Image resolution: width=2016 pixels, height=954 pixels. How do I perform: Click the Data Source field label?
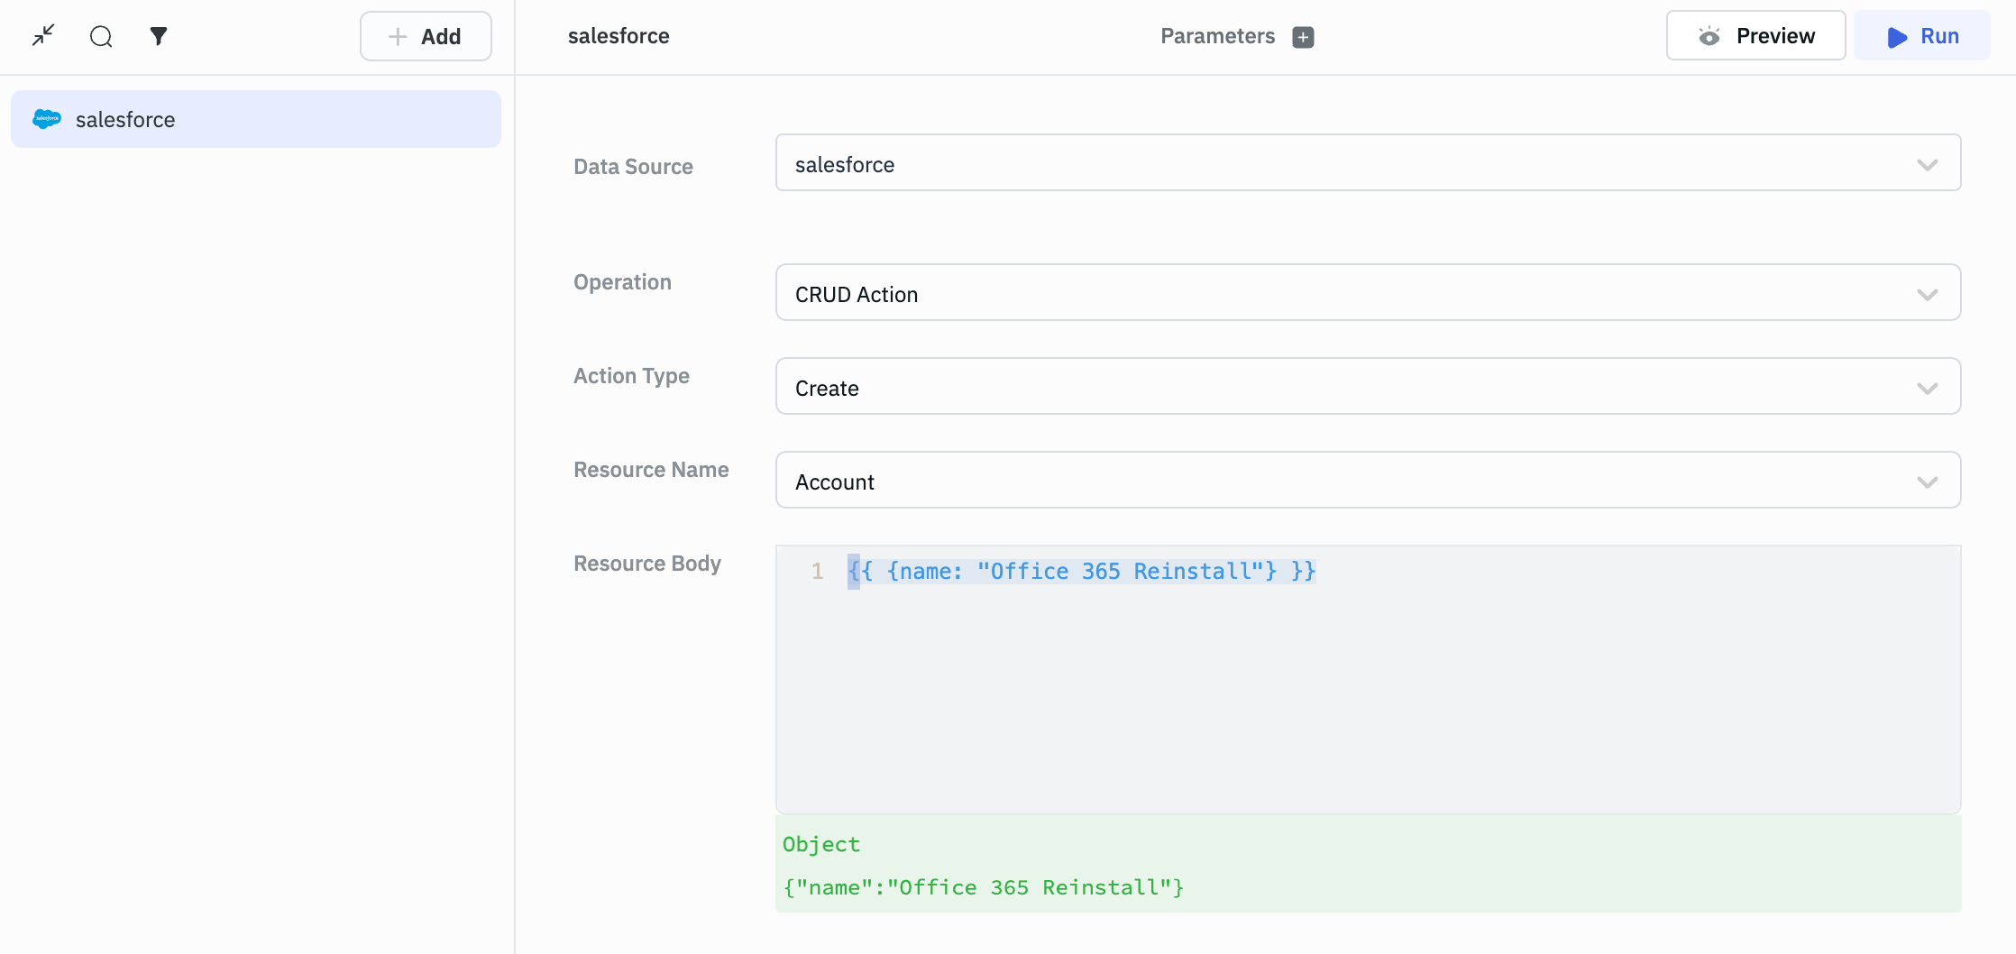click(x=633, y=167)
